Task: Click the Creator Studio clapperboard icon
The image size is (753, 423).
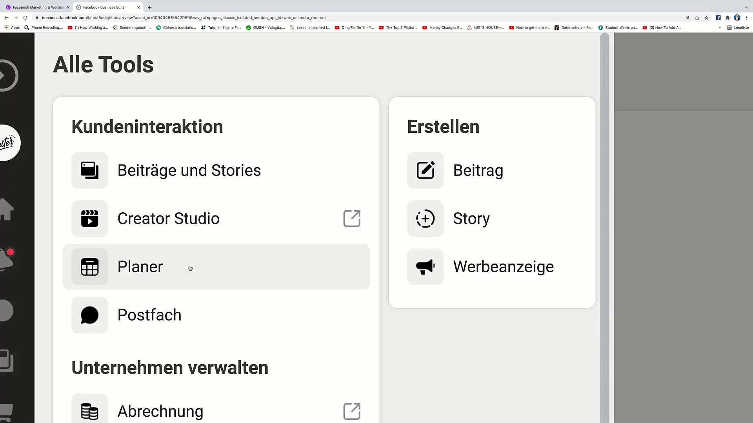Action: (x=89, y=219)
